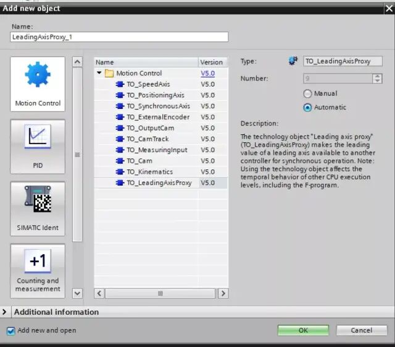Toggle the Add new and open checkbox

click(11, 330)
